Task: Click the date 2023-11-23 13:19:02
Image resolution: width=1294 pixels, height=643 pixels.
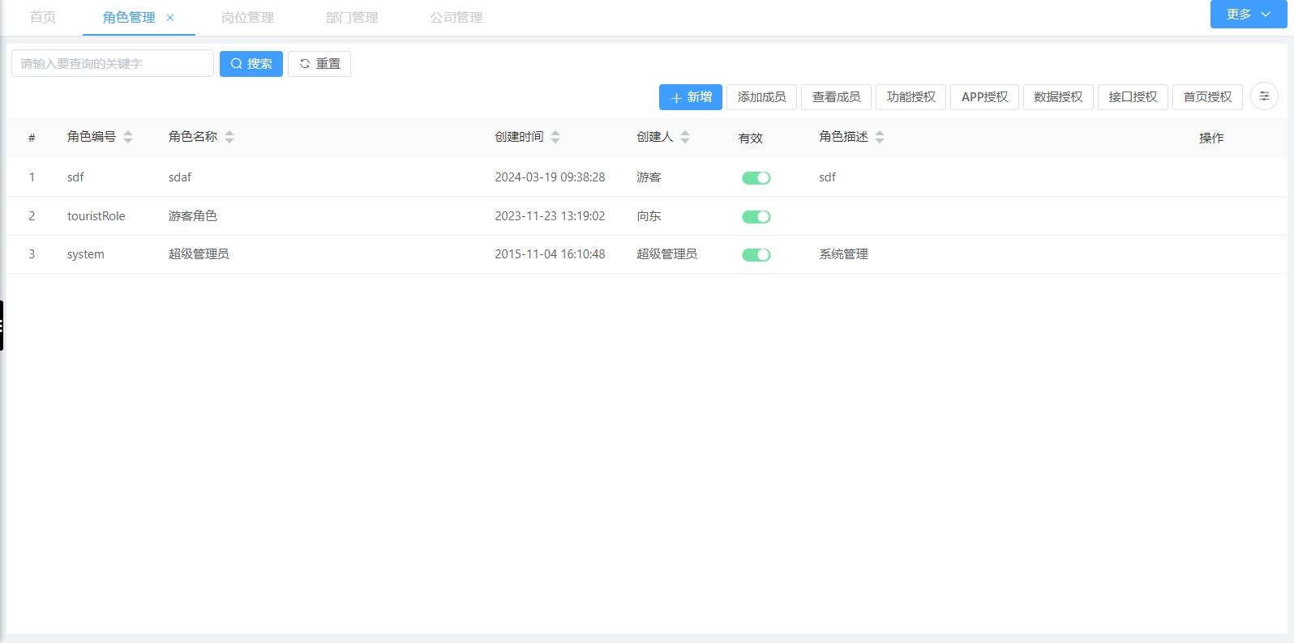Action: pos(550,216)
